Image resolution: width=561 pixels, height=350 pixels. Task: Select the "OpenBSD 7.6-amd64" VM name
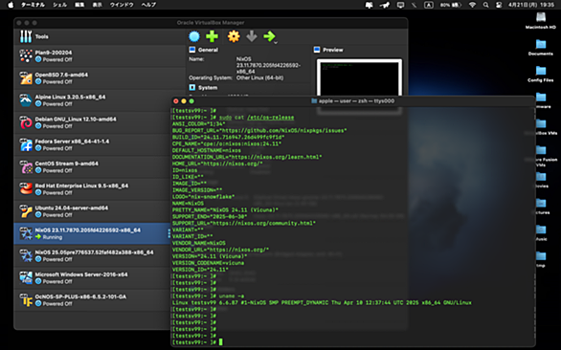[61, 75]
